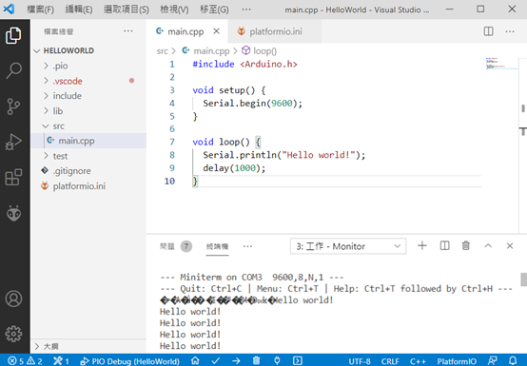Open explorer panel more actions ellipsis
The height and width of the screenshot is (366, 527).
tap(128, 31)
